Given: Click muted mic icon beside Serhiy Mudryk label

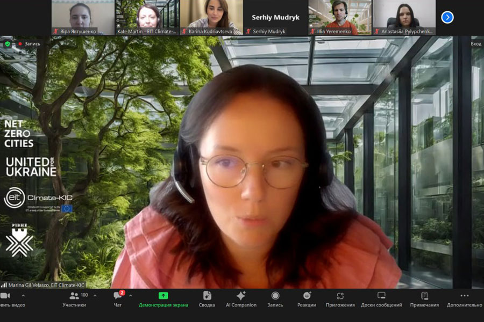Looking at the screenshot, I should [x=248, y=31].
